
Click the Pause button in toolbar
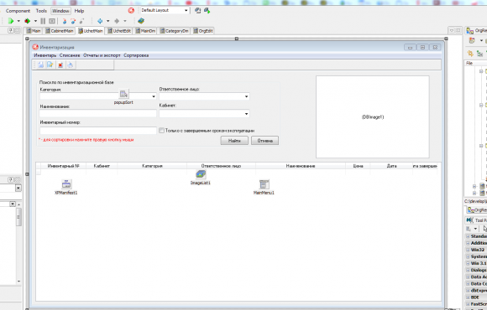(x=43, y=21)
